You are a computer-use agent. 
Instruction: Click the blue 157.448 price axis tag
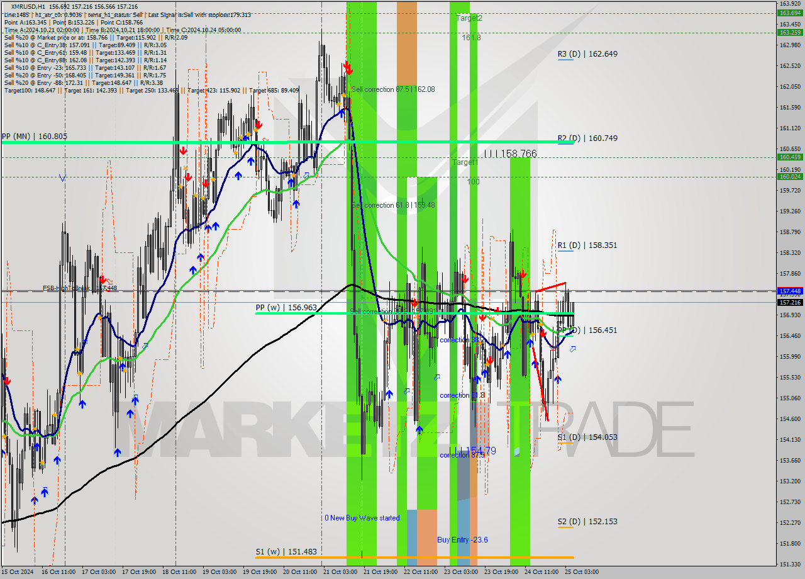pyautogui.click(x=790, y=291)
